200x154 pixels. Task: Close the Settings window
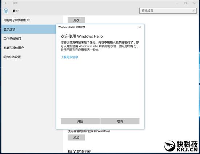pos(195,3)
